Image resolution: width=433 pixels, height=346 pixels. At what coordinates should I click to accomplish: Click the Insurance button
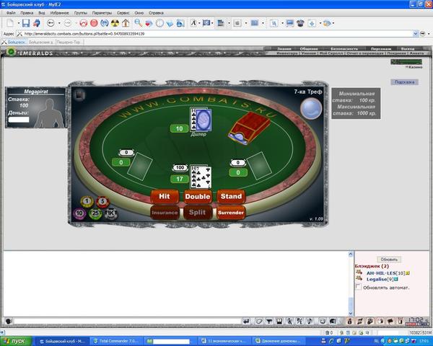(165, 213)
